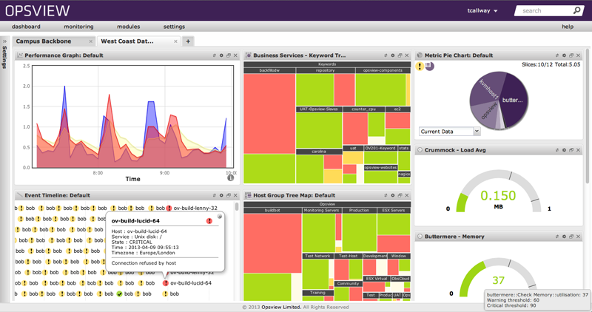
Task: Pop out the Performance Graph panel
Action: click(x=229, y=55)
